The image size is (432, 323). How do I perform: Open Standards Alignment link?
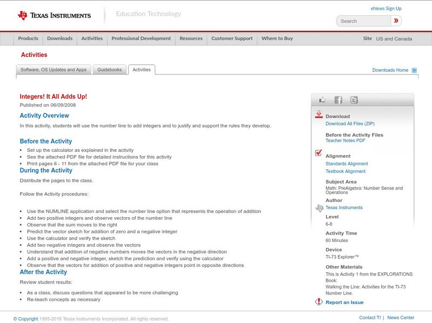347,164
